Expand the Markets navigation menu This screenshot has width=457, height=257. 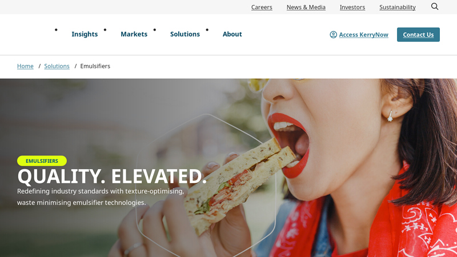[x=134, y=34]
